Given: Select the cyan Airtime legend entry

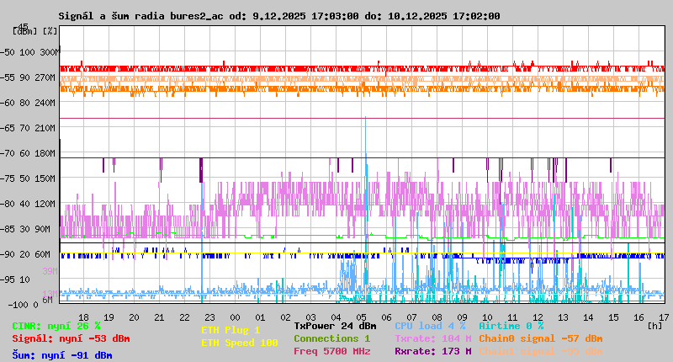Looking at the screenshot, I should point(511,326).
